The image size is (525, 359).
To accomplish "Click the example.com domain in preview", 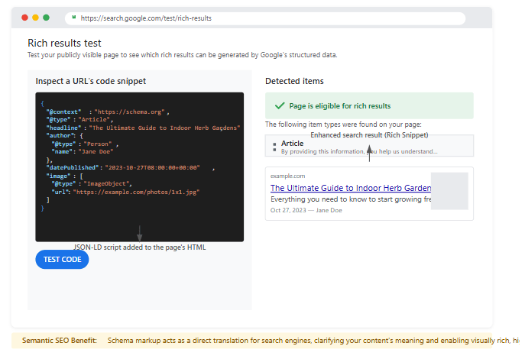I will (287, 176).
